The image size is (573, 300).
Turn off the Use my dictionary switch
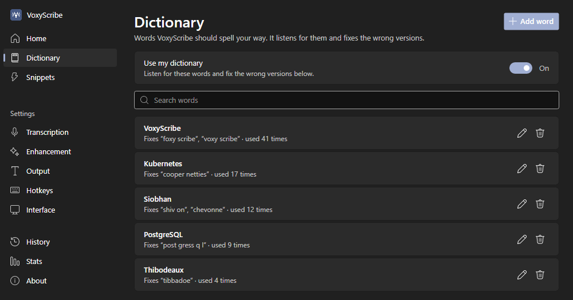coord(521,68)
